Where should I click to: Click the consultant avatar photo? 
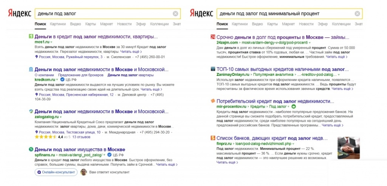point(84,172)
